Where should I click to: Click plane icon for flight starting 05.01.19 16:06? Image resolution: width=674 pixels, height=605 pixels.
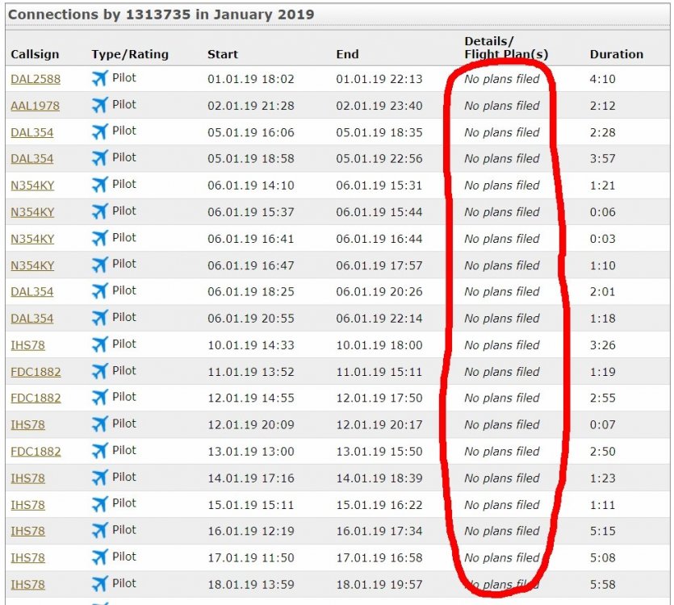(x=99, y=131)
